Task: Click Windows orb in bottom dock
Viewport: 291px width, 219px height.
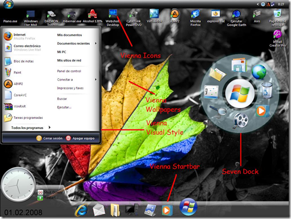Action: 188,207
